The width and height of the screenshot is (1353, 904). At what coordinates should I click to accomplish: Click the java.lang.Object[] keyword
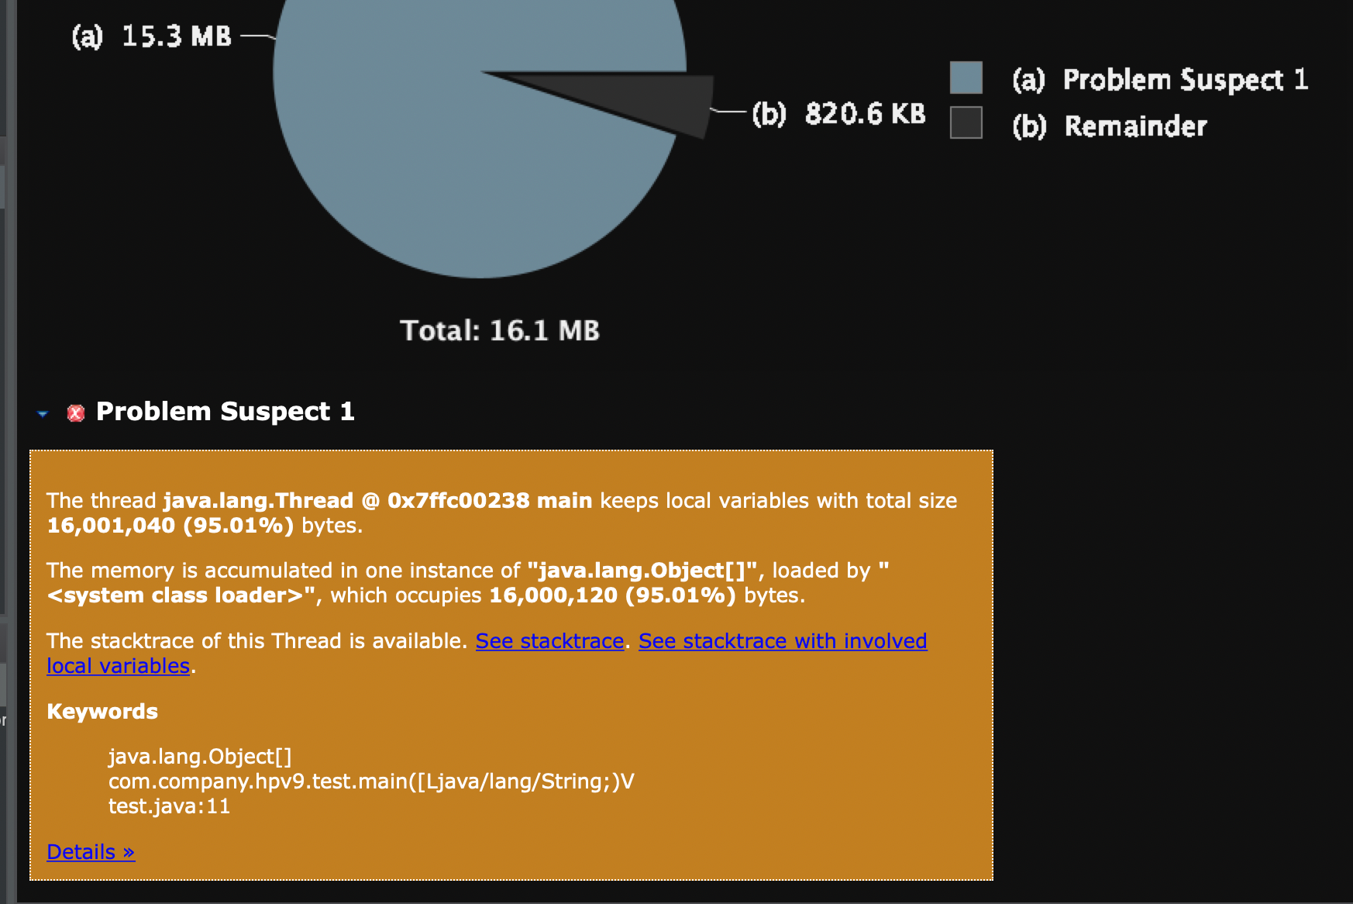[200, 757]
